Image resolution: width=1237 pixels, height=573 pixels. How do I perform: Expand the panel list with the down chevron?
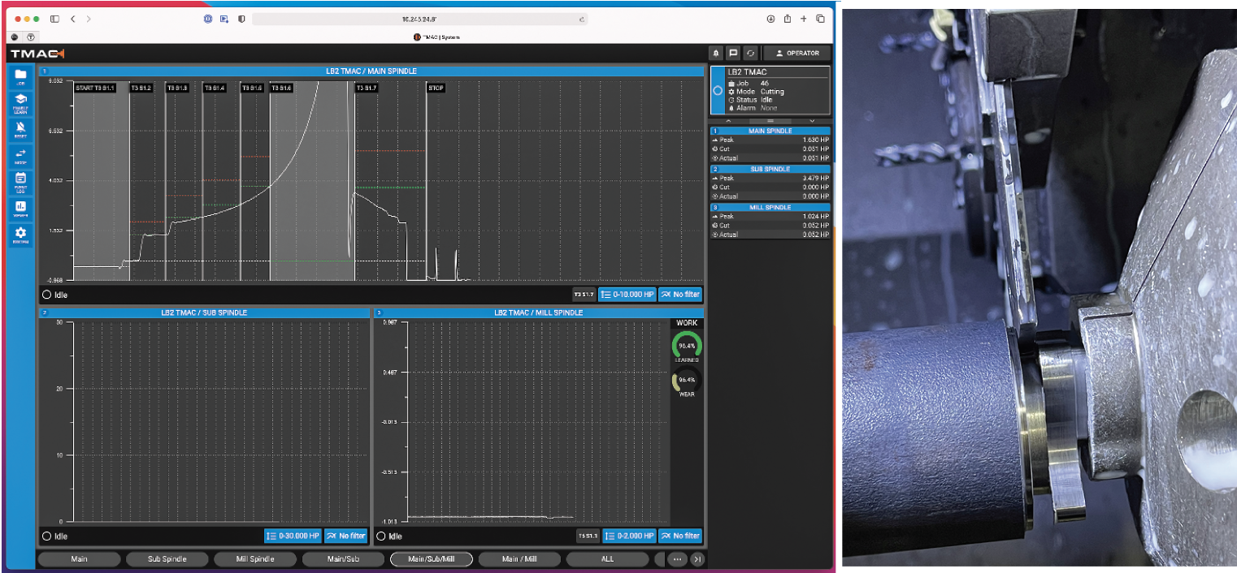(x=813, y=121)
